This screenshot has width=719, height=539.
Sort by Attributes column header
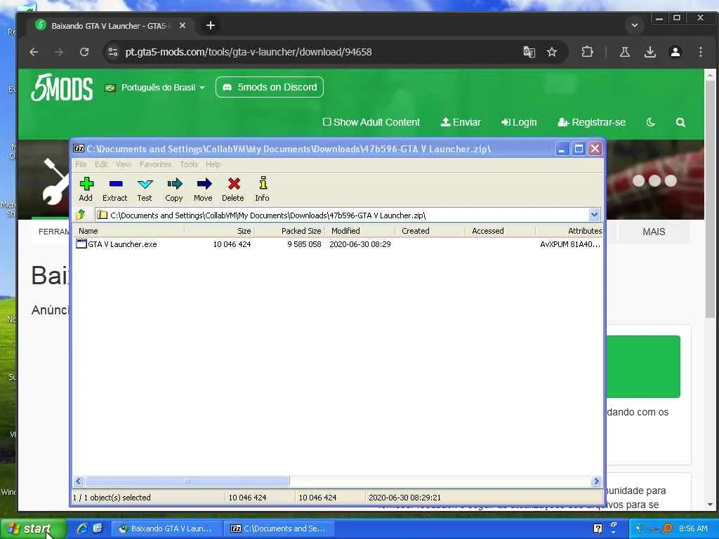(569, 231)
